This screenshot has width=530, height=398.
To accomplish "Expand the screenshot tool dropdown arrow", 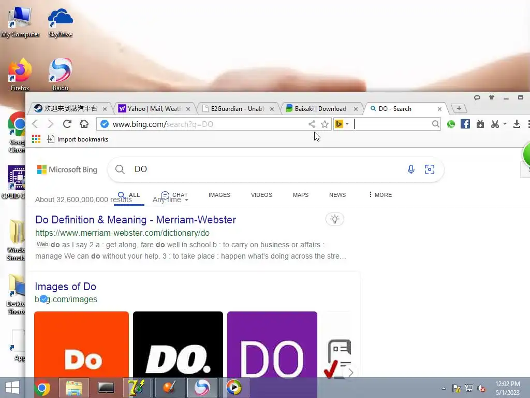I will (x=505, y=124).
